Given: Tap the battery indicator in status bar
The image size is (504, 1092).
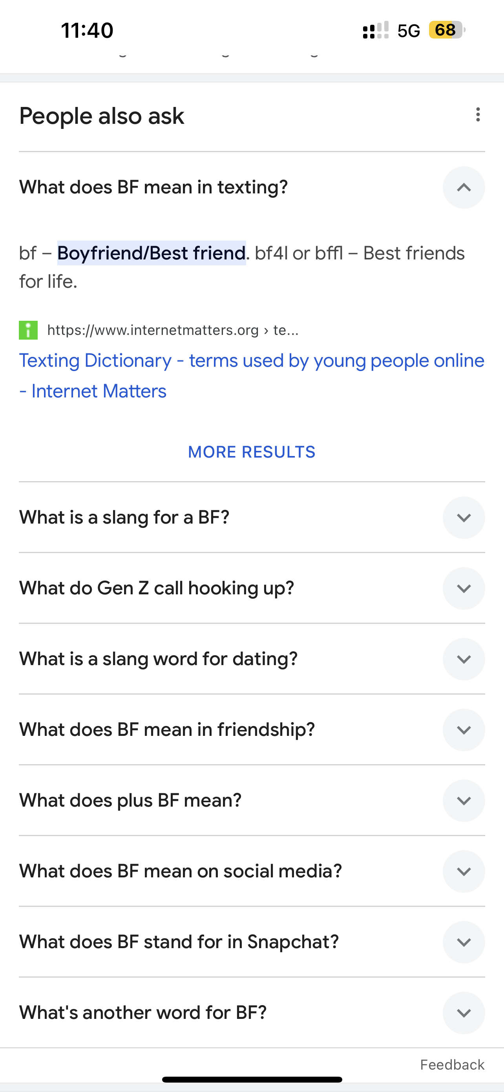Looking at the screenshot, I should click(447, 30).
